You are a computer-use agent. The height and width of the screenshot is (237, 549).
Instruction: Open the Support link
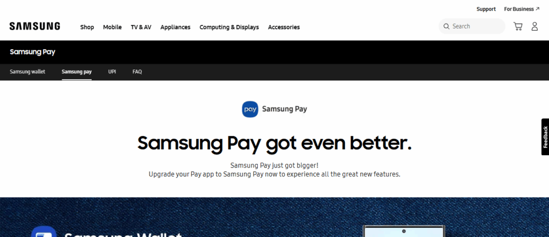[x=486, y=9]
